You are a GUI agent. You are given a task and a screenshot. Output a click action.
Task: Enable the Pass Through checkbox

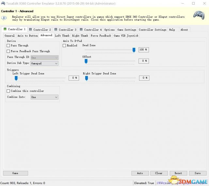(8, 46)
